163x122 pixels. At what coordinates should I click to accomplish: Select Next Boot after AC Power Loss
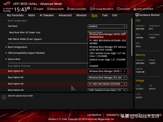click(25, 33)
